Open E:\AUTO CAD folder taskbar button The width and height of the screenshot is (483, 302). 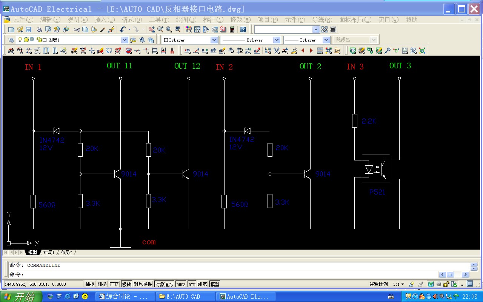(185, 296)
